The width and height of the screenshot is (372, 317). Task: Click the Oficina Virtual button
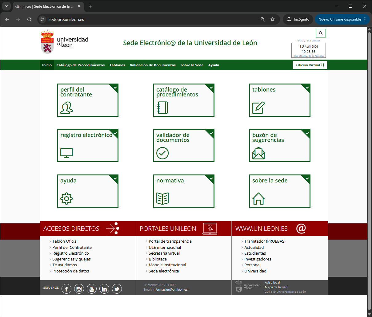[310, 65]
